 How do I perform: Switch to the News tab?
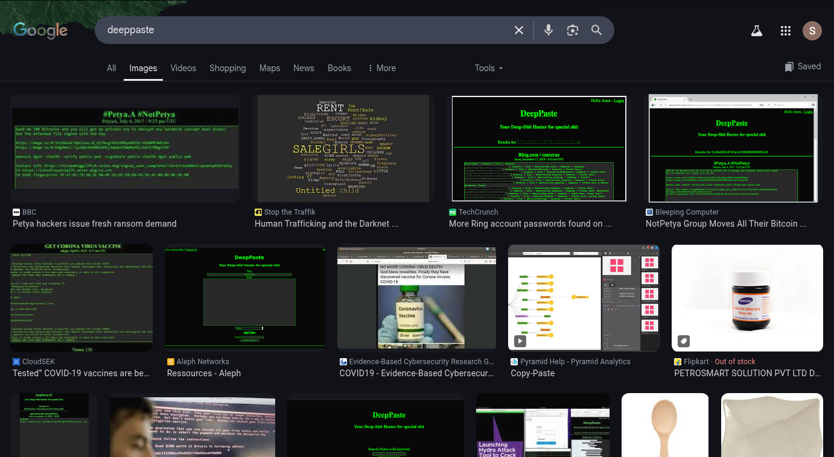(304, 68)
